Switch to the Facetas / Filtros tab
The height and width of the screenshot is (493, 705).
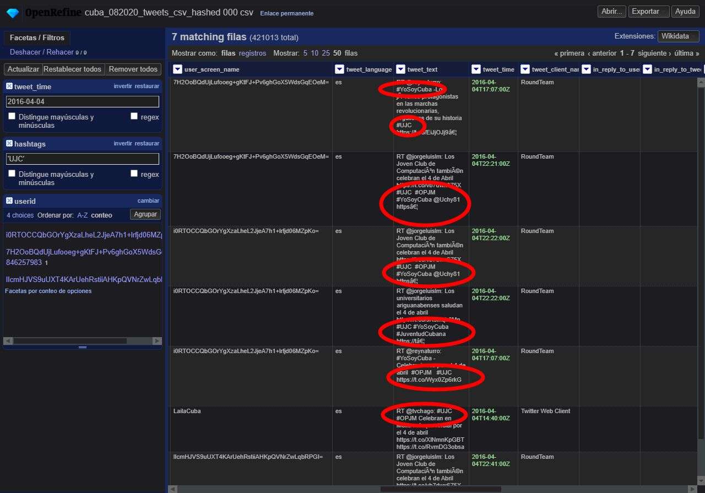tap(37, 38)
